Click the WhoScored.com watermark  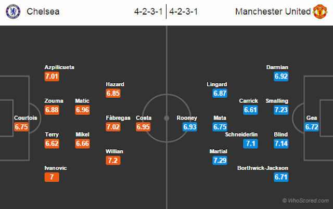(x=305, y=201)
